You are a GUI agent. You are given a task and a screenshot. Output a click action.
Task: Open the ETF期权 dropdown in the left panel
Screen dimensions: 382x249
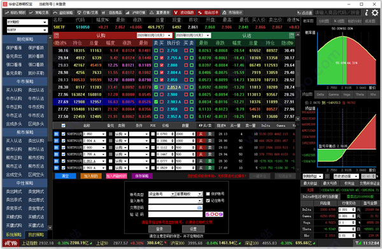point(27,22)
